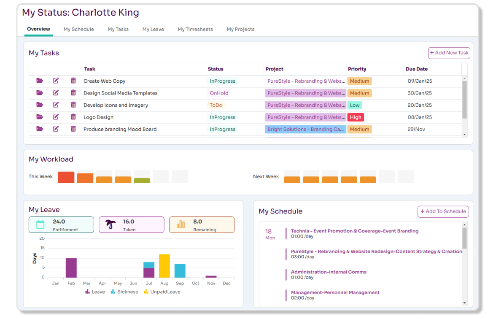Edit the Design Social Media Templates task
This screenshot has height=319, width=496.
pyautogui.click(x=56, y=93)
